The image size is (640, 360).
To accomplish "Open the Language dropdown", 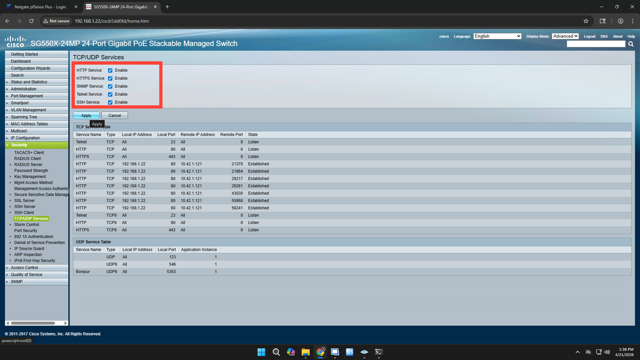I will (x=497, y=36).
